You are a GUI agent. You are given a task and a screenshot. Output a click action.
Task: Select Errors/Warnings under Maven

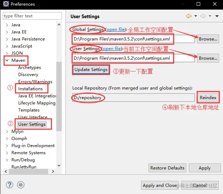35,82
